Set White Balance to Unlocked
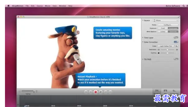The width and height of the screenshot is (188, 107). [173, 32]
